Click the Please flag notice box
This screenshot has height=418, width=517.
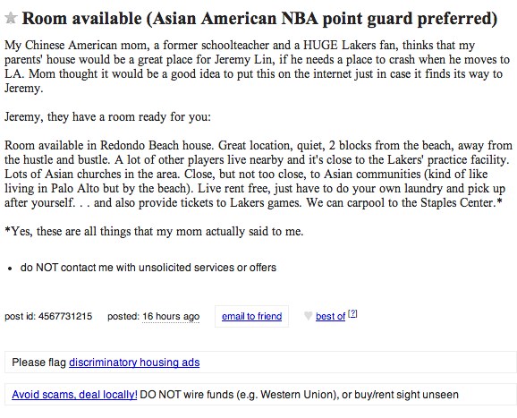pos(260,363)
